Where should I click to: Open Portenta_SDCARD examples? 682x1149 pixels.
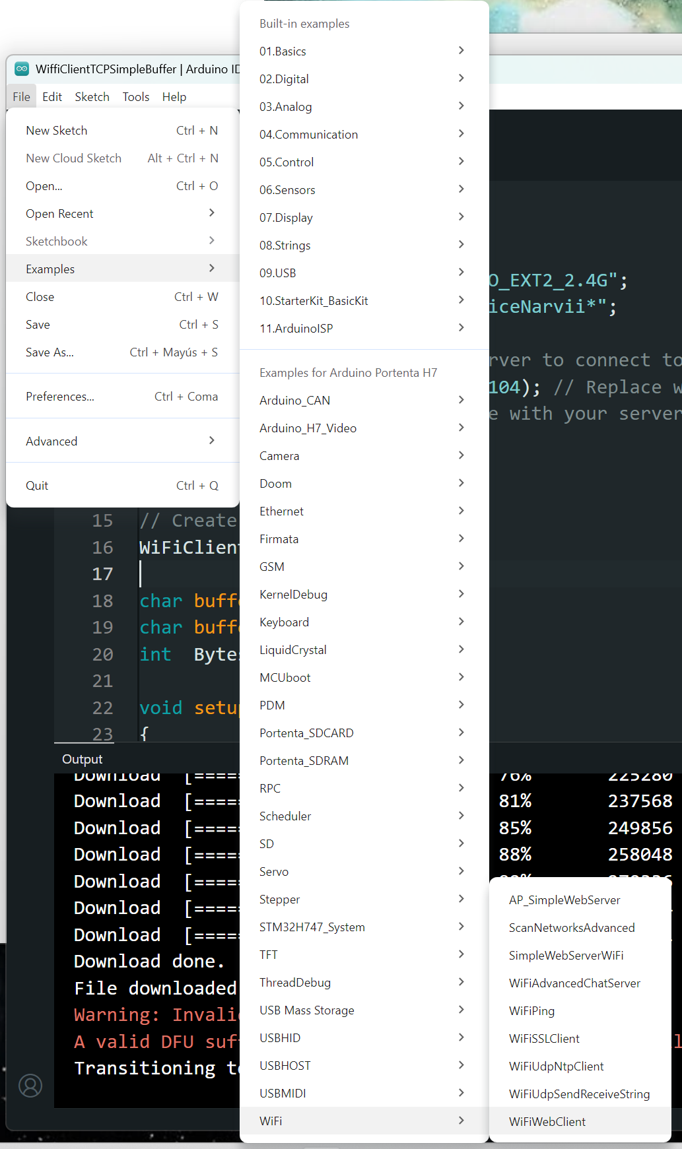click(364, 733)
